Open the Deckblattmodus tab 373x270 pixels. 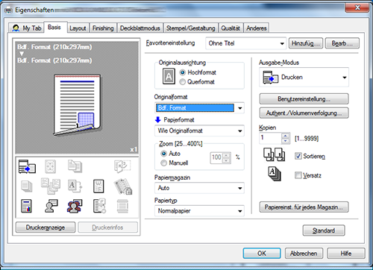point(140,28)
